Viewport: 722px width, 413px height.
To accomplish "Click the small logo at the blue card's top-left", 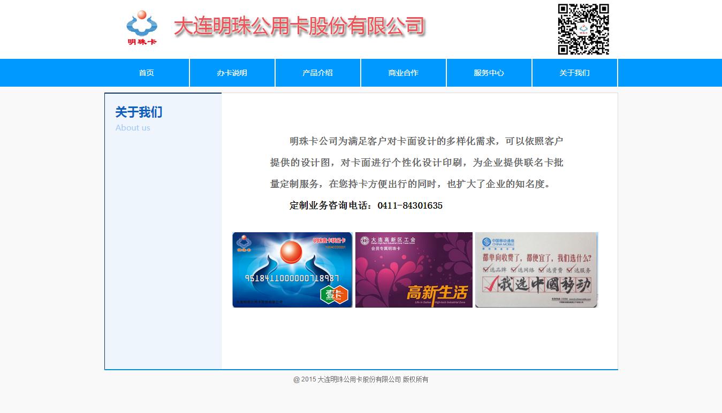I will coord(244,242).
